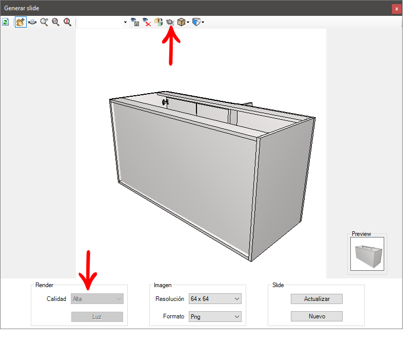This screenshot has height=346, width=416.
Task: Click the zoom in magnifier tool
Action: pos(44,22)
